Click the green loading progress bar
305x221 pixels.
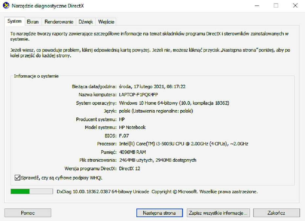pyautogui.click(x=31, y=192)
